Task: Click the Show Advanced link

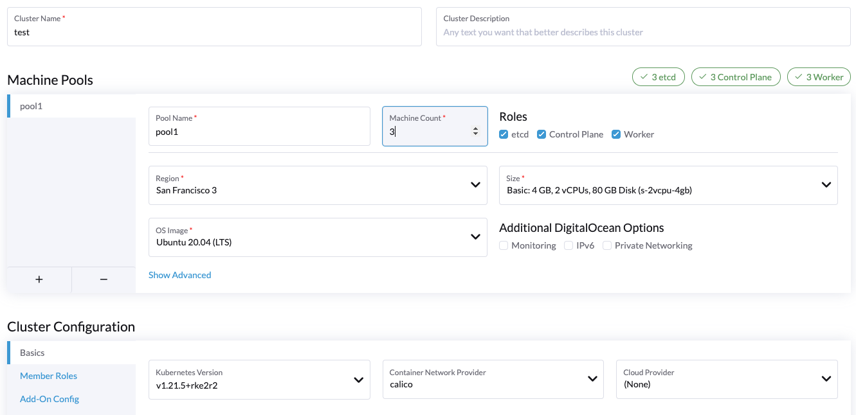Action: click(x=179, y=274)
